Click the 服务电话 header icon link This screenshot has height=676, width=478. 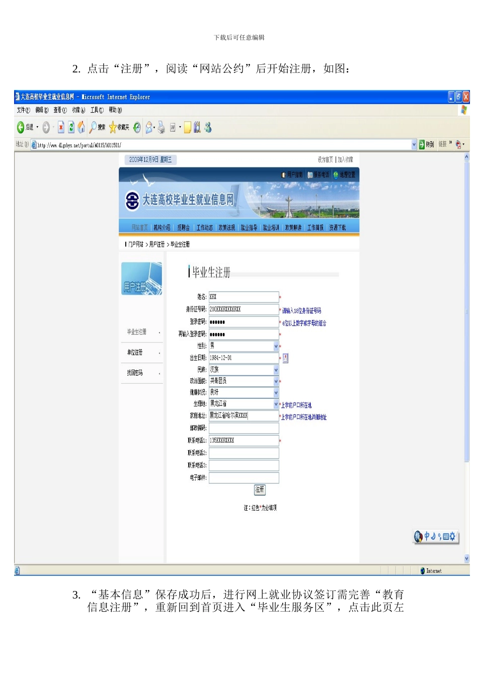tap(318, 175)
